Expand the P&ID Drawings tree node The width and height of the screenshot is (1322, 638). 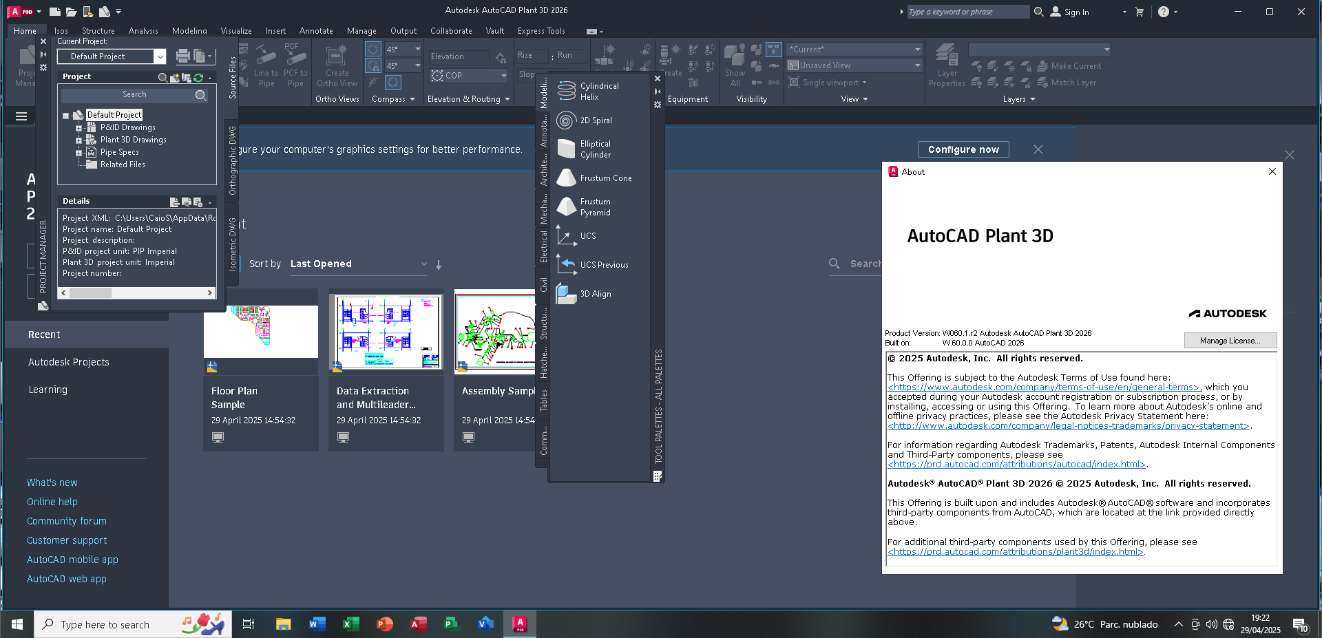click(78, 128)
